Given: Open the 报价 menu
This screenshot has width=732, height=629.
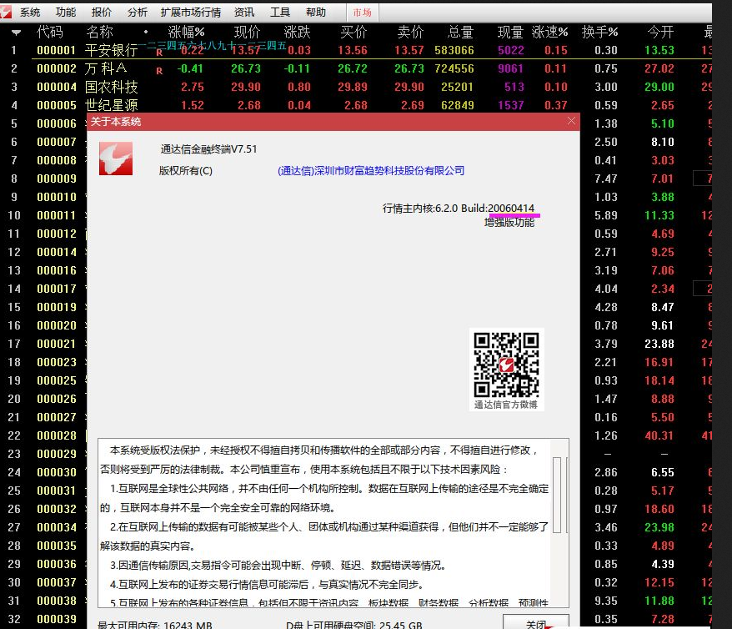Looking at the screenshot, I should (x=102, y=13).
